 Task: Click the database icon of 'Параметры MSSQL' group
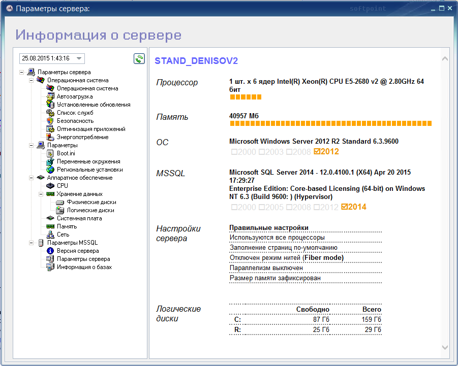click(x=41, y=243)
